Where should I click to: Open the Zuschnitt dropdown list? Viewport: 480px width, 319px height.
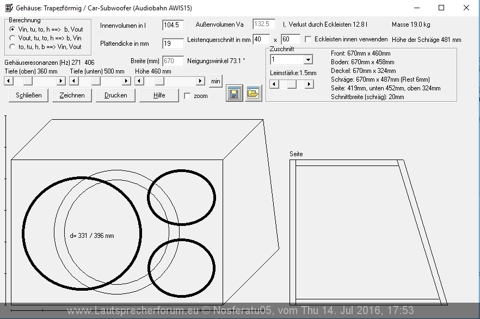(308, 60)
